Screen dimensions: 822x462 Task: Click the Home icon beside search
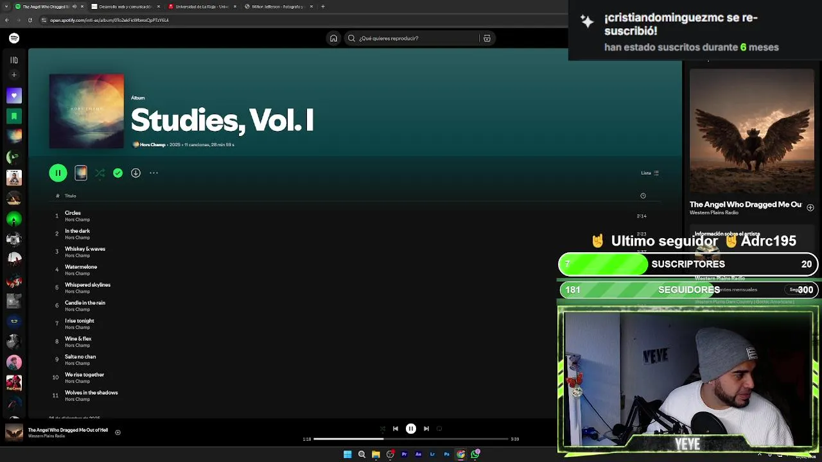pyautogui.click(x=333, y=38)
